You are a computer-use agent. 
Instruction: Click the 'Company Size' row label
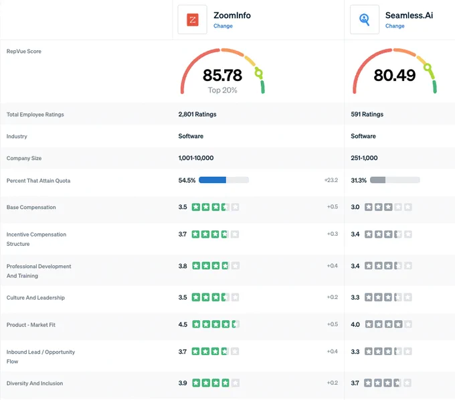coord(24,158)
